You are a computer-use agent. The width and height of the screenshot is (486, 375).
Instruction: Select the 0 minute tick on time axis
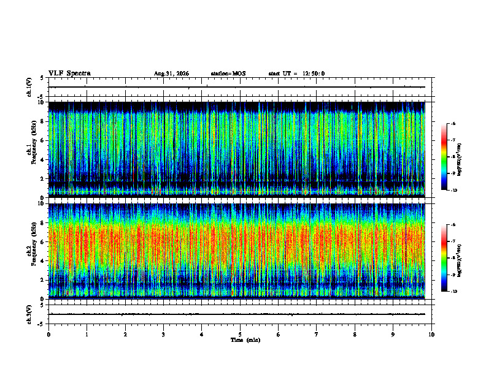[x=48, y=335]
